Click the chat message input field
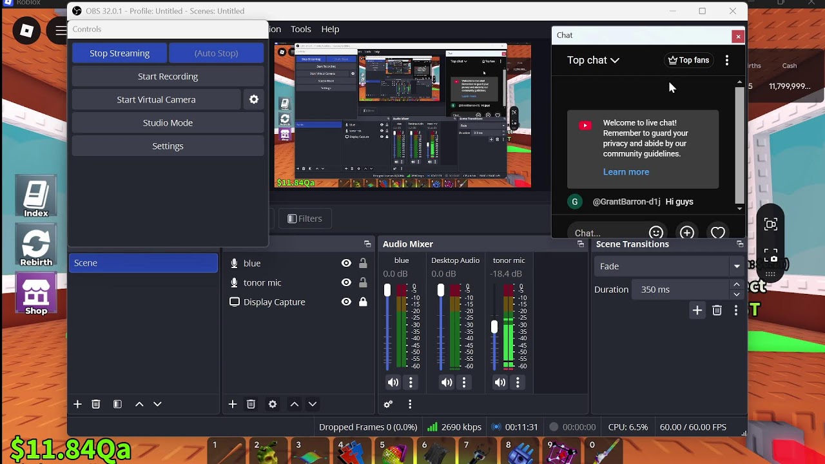 [606, 233]
